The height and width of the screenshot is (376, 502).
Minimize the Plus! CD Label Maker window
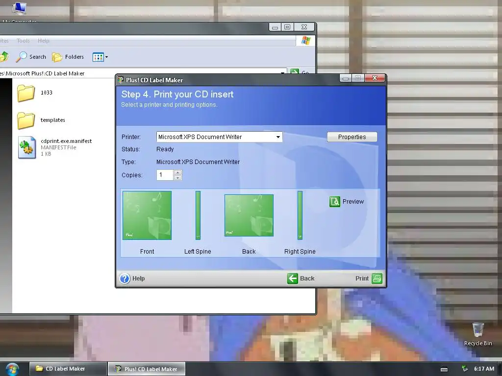346,78
